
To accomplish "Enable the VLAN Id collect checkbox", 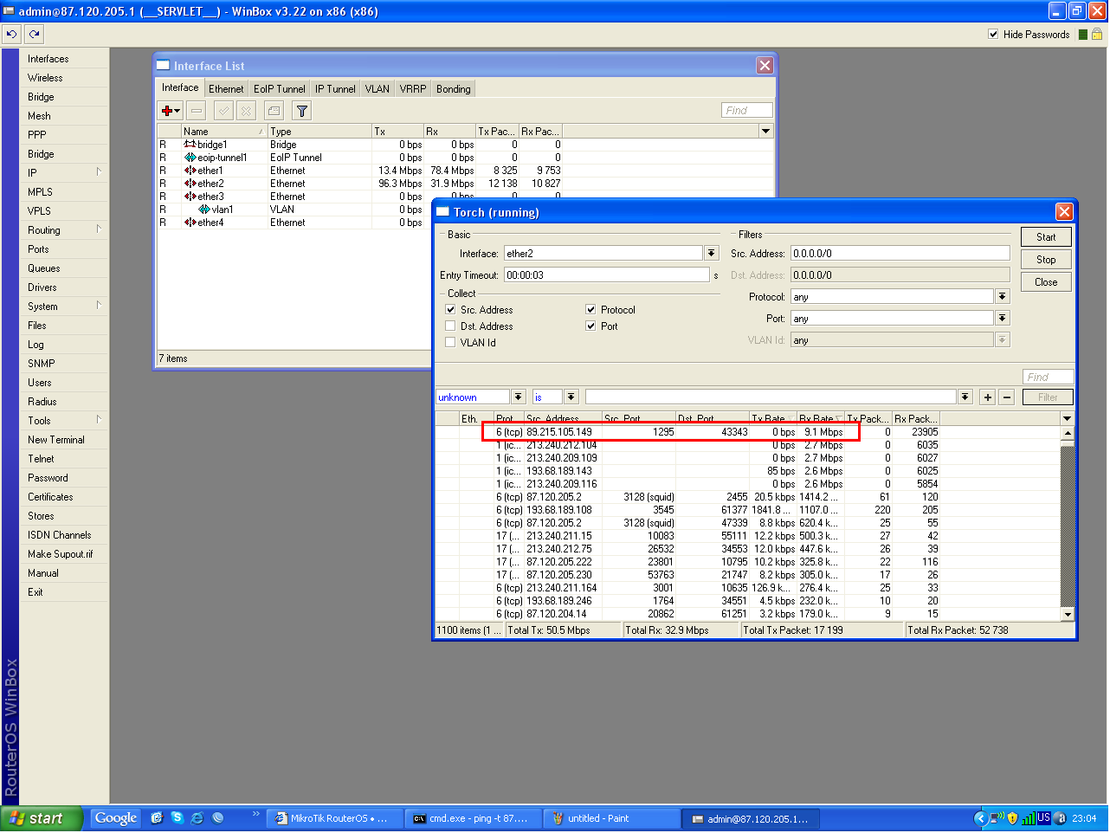I will (450, 343).
